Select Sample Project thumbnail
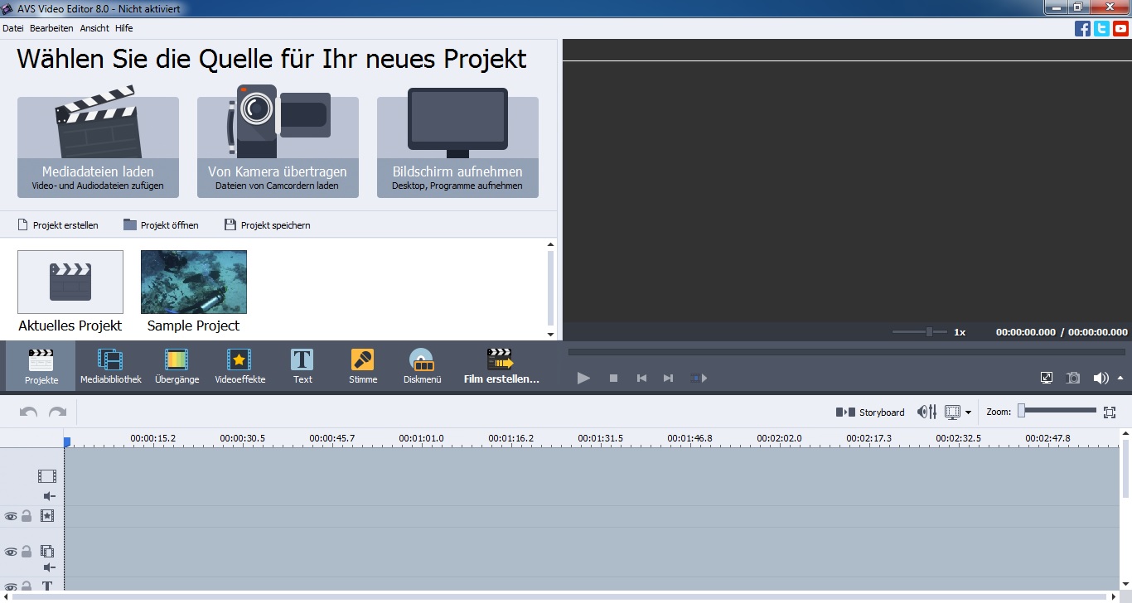 pyautogui.click(x=194, y=282)
